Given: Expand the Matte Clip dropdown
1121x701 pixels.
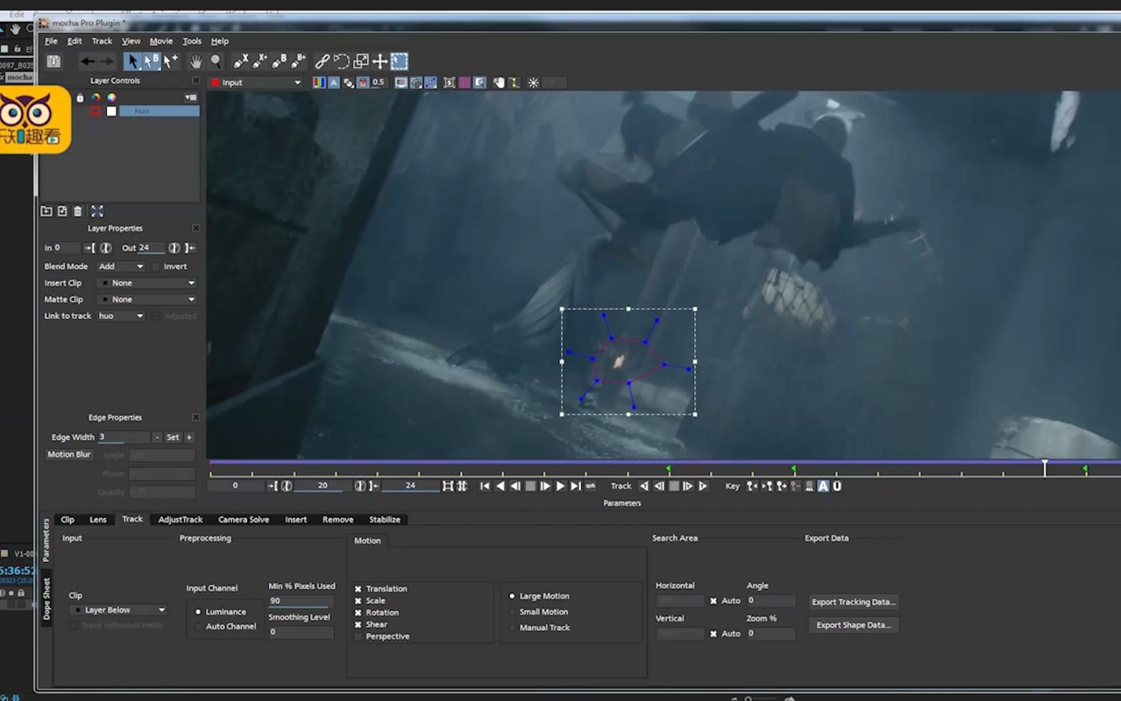Looking at the screenshot, I should click(148, 300).
